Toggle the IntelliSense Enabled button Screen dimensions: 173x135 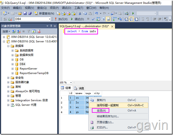(x=108, y=19)
